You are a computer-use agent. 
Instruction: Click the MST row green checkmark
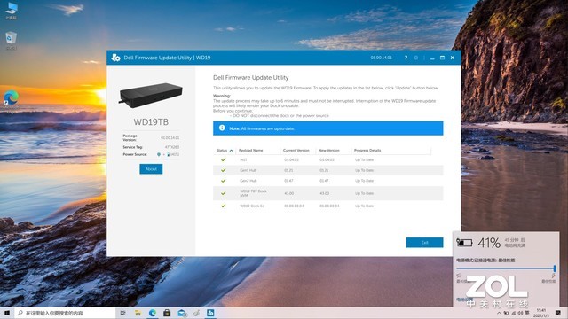click(x=223, y=159)
